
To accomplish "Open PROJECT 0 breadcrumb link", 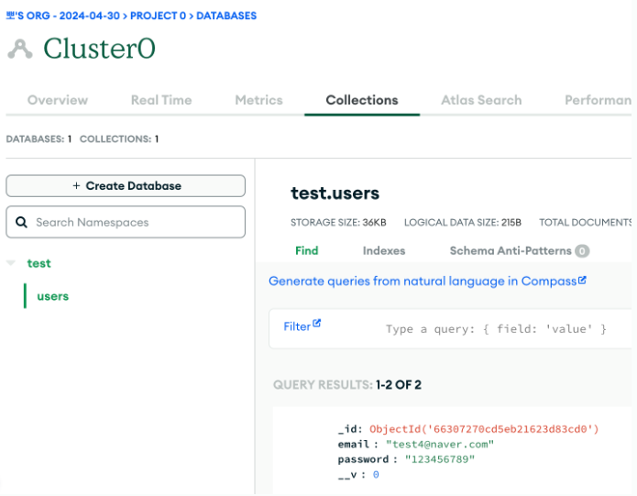I will (x=158, y=16).
